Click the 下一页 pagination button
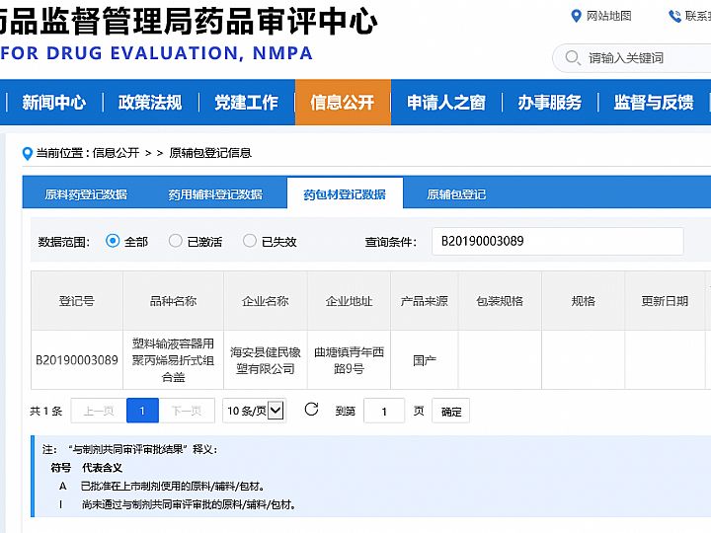This screenshot has width=711, height=533. [187, 411]
